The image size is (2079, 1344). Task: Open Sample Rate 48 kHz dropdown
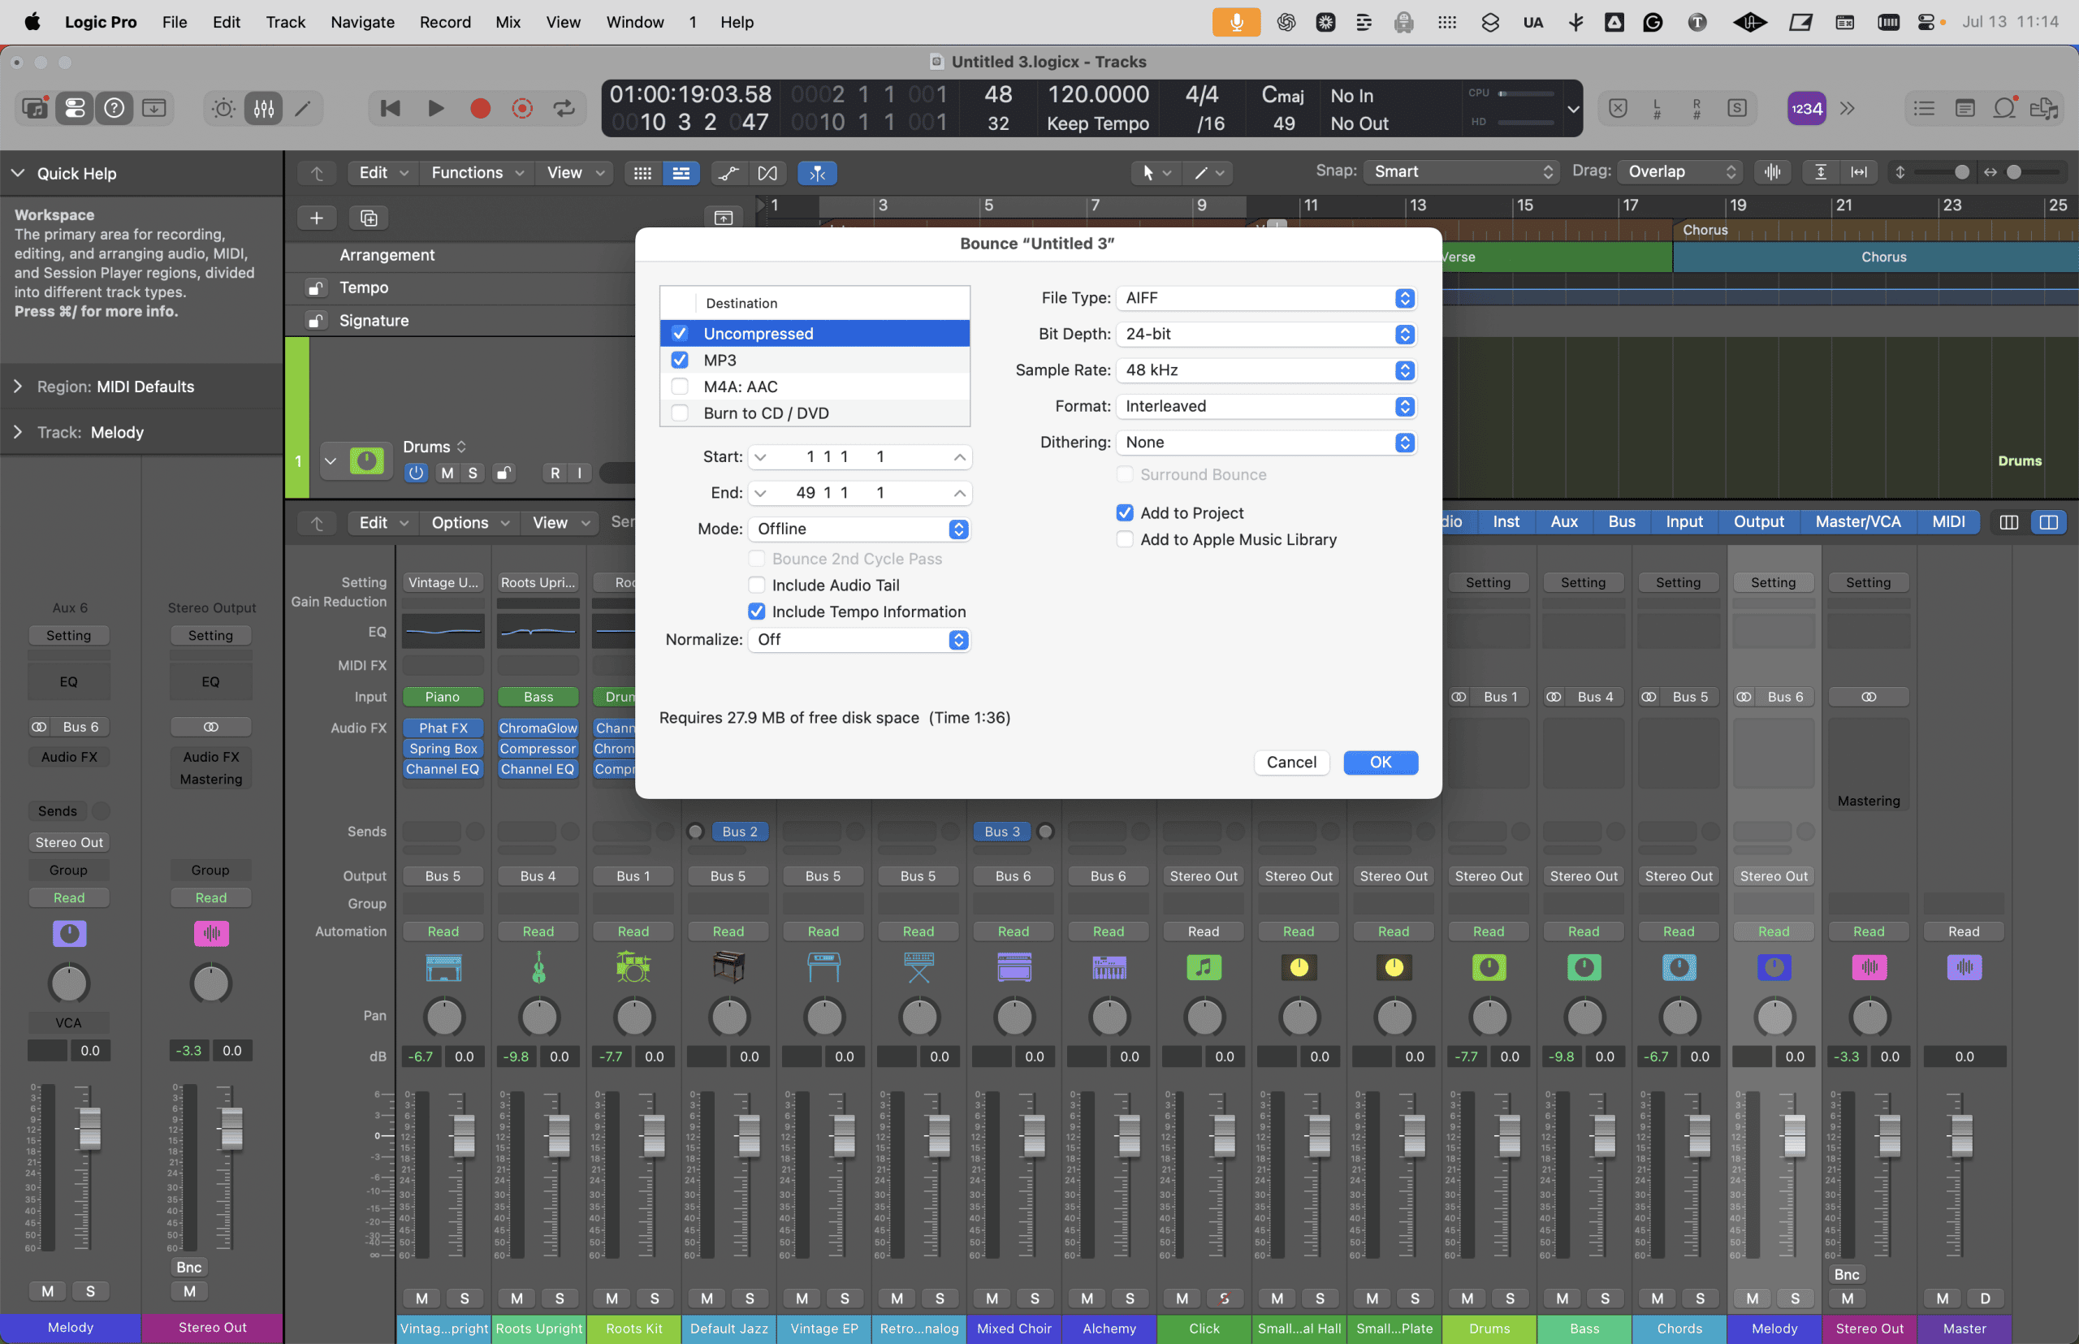click(1266, 370)
